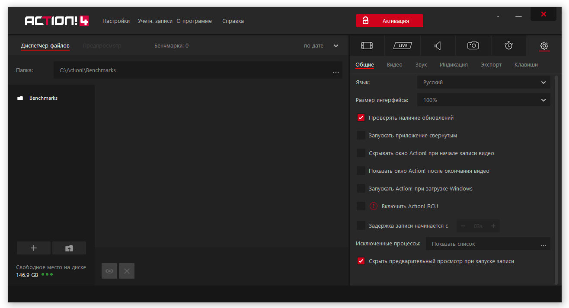This screenshot has height=308, width=569.
Task: Click the import folder upload icon
Action: tap(69, 248)
